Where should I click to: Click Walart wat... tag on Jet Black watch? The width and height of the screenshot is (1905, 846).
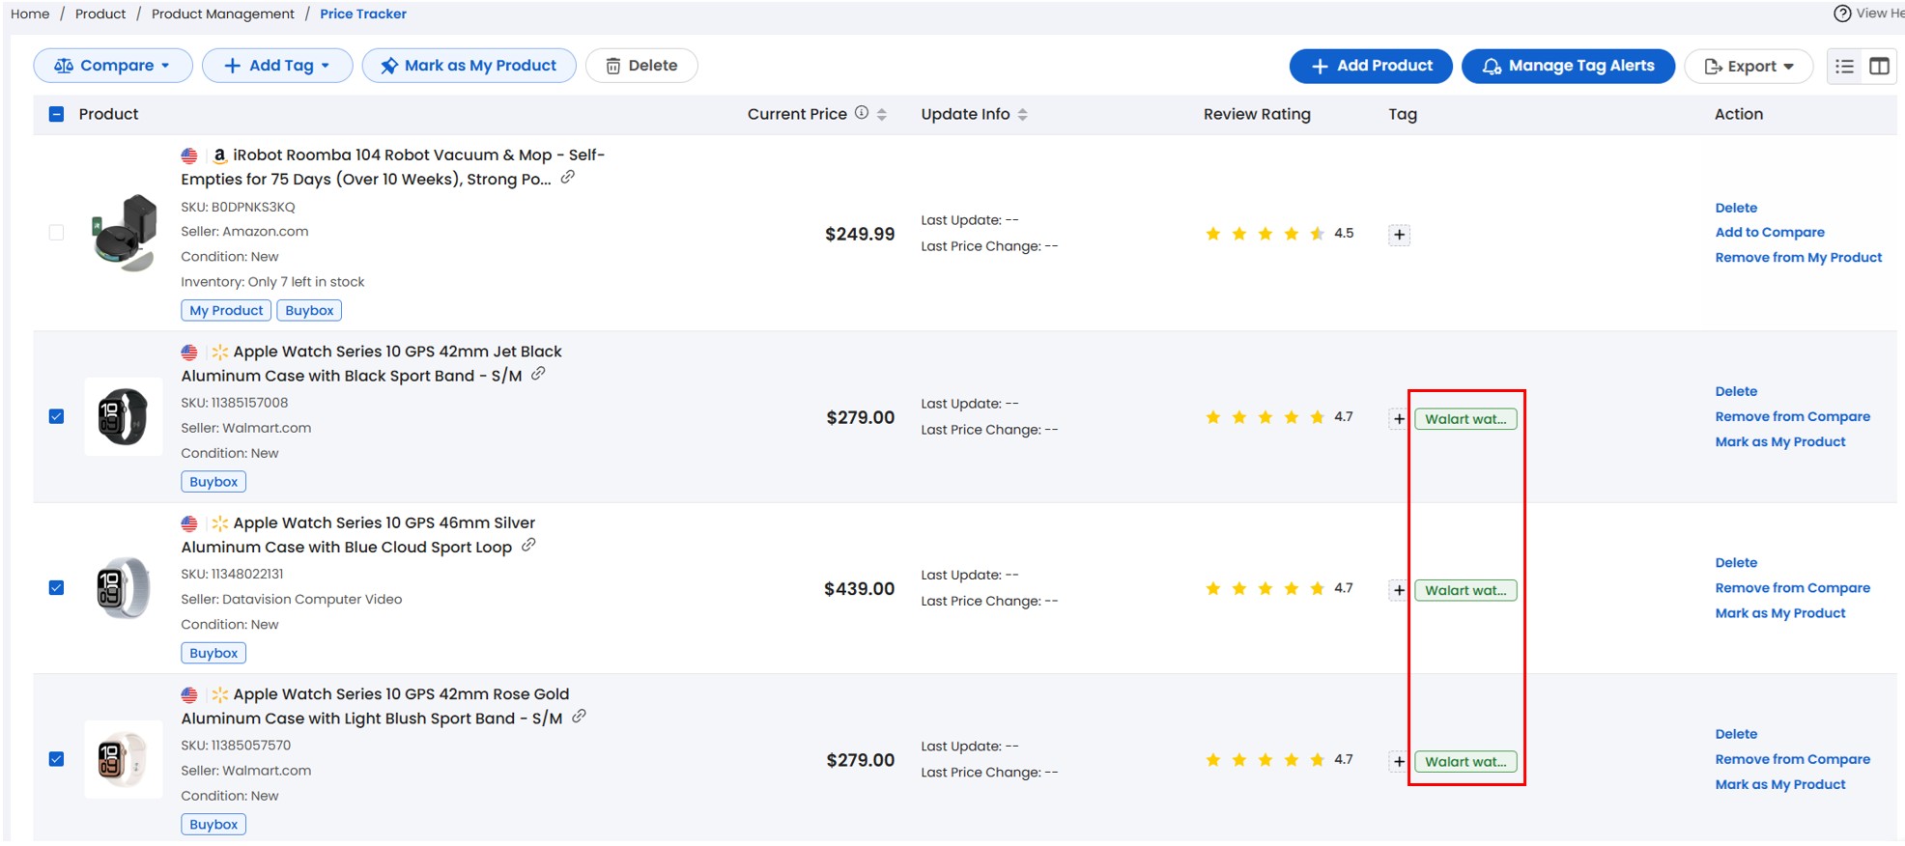1465,419
